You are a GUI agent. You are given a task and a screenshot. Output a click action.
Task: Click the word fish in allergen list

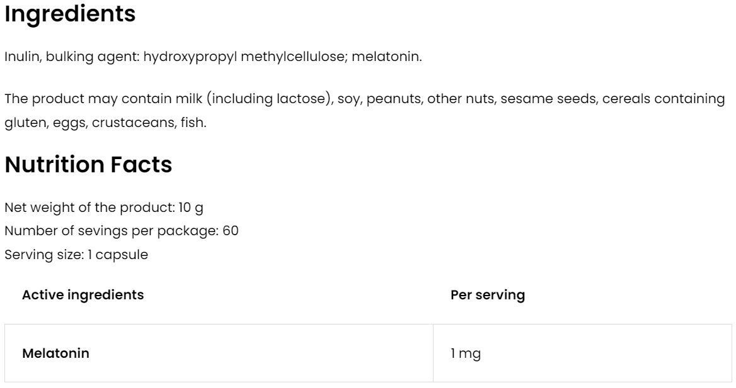(193, 122)
